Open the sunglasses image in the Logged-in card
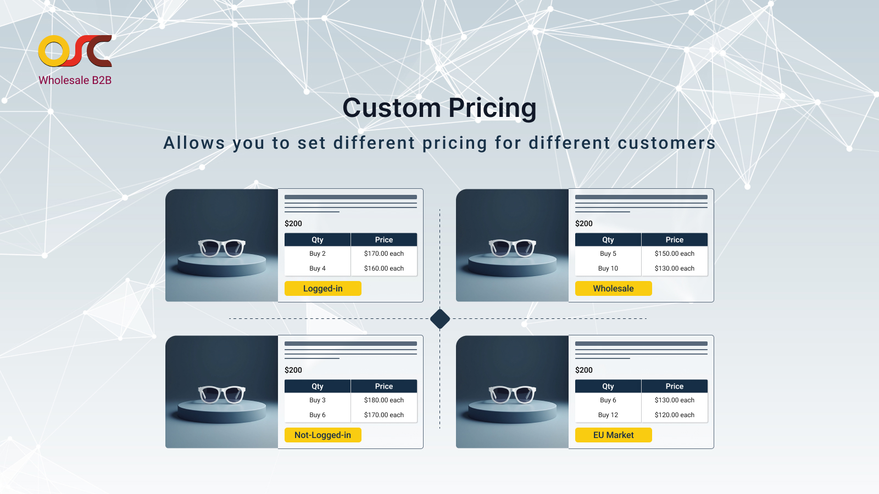This screenshot has width=879, height=494. [222, 246]
